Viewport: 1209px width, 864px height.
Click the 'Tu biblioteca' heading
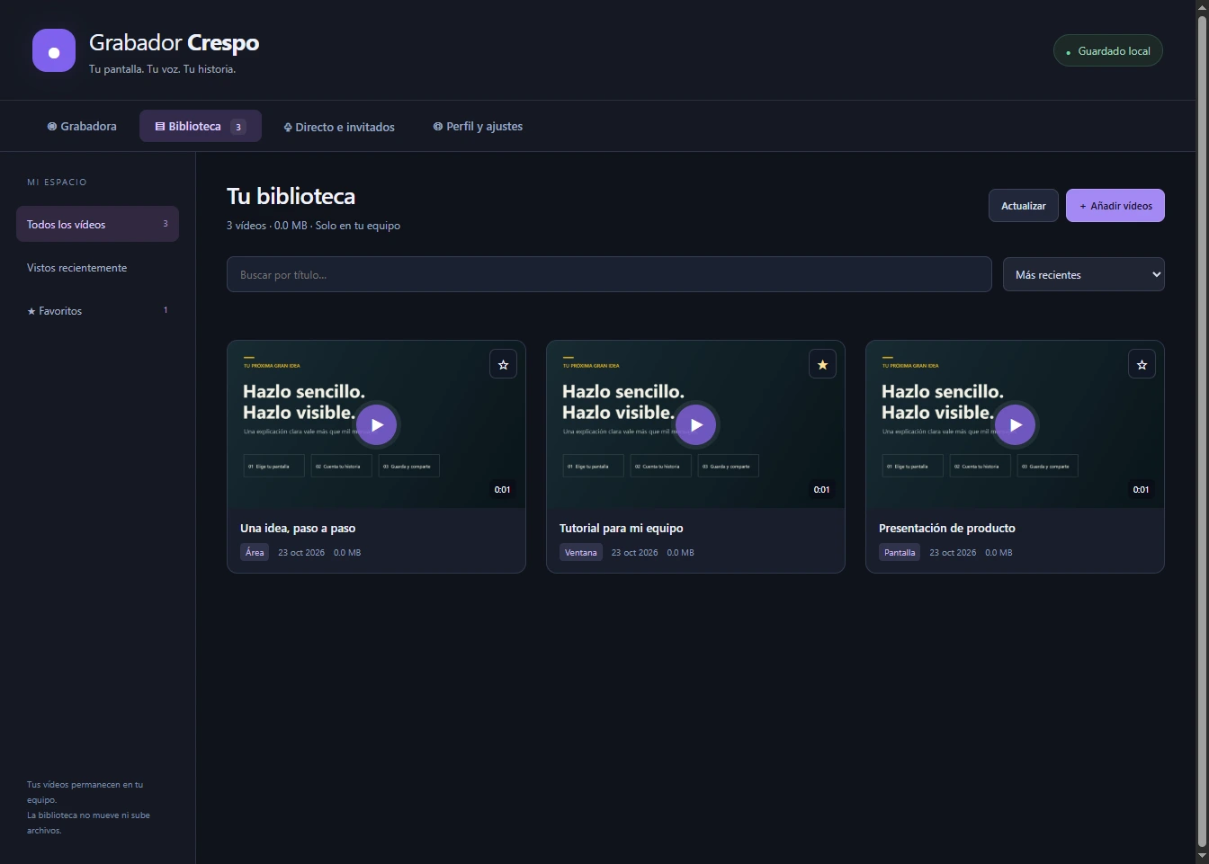pyautogui.click(x=291, y=196)
